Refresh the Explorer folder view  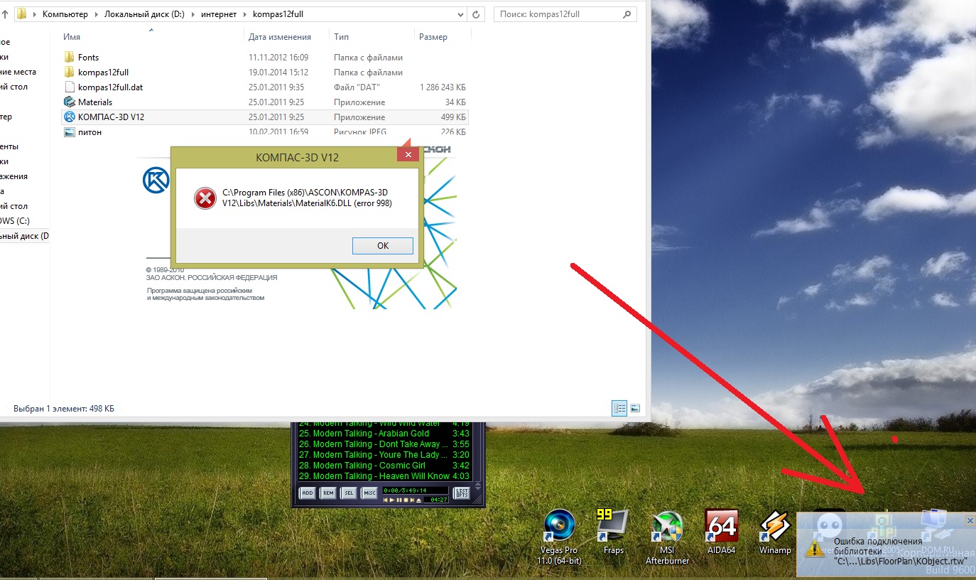[x=477, y=14]
